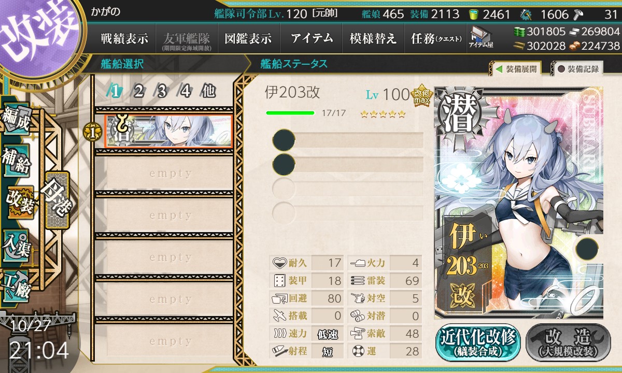The image size is (622, 373).
Task: Open the アイテム屋 shop icon
Action: [x=482, y=38]
